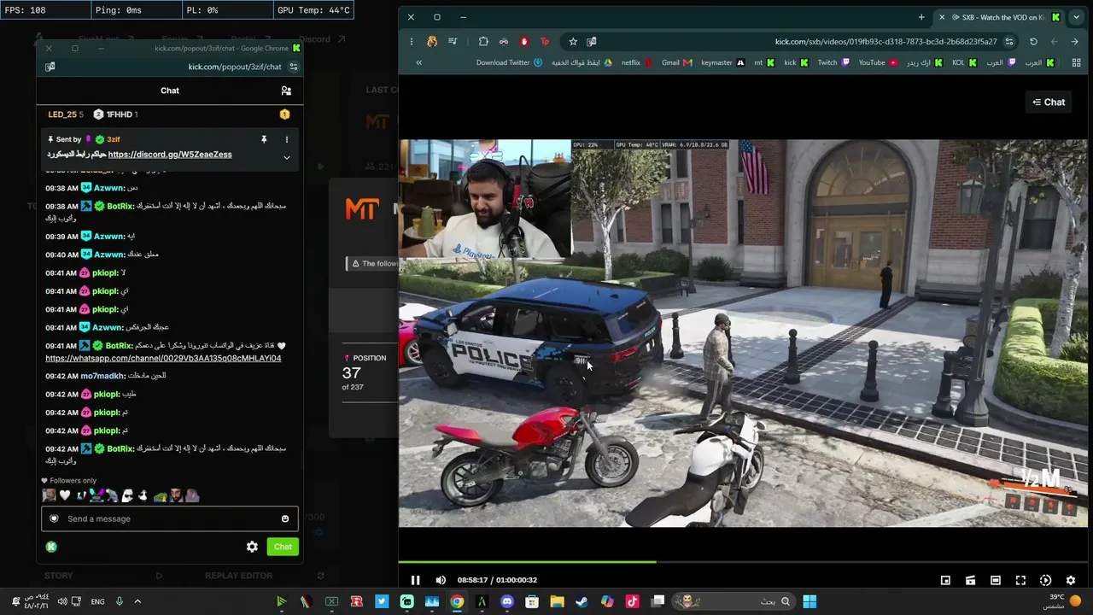Screen dimensions: 1093x615
Task: Open the Chrome three-dot menu
Action: coord(411,41)
